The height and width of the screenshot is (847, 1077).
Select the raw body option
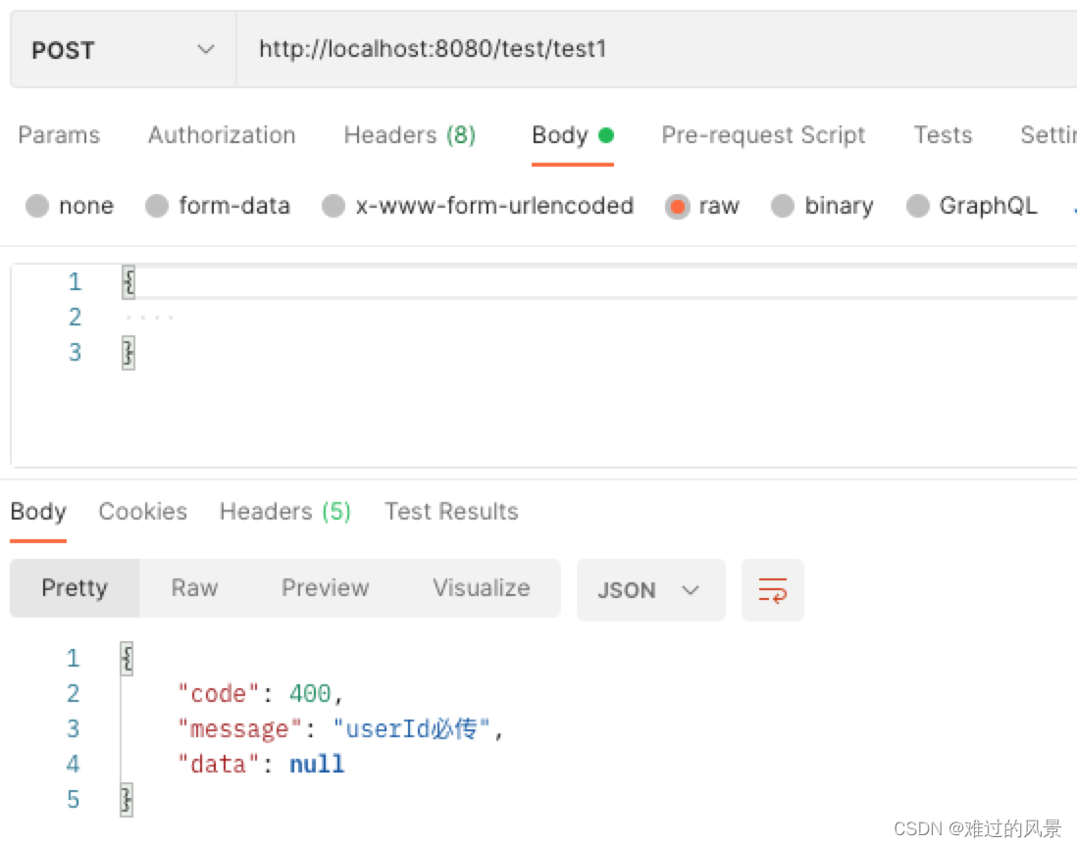coord(702,205)
